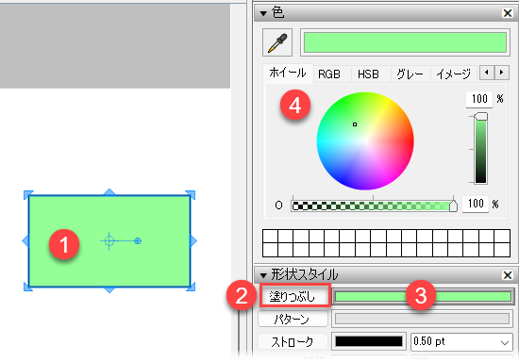
Task: Click the ストローク stroke button
Action: coord(293,341)
